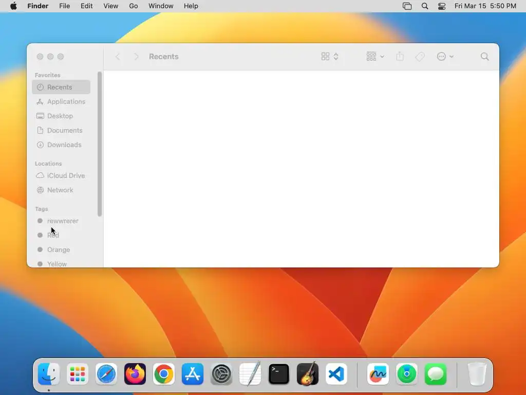Image resolution: width=526 pixels, height=395 pixels.
Task: Open Spotlight search in menu bar
Action: tap(425, 6)
